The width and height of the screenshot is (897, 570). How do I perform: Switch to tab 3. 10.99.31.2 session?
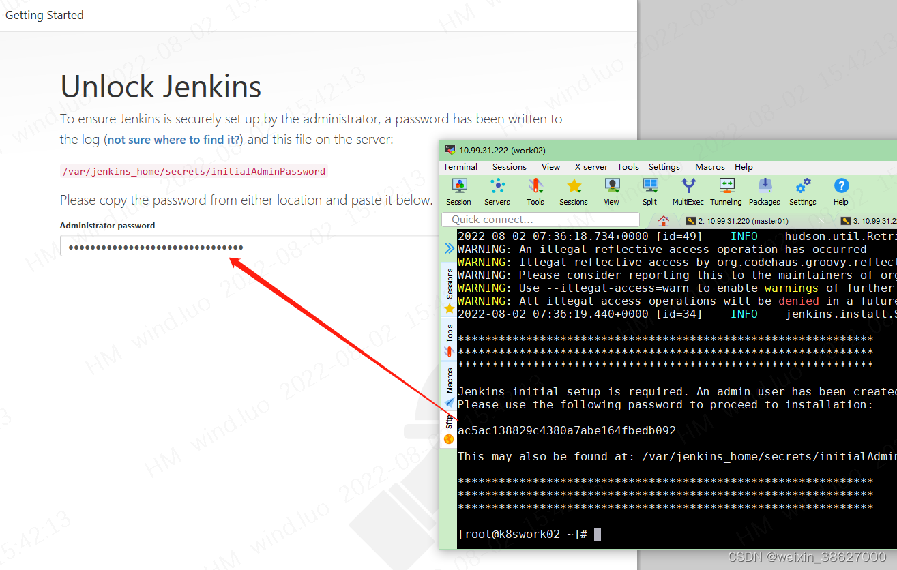868,221
